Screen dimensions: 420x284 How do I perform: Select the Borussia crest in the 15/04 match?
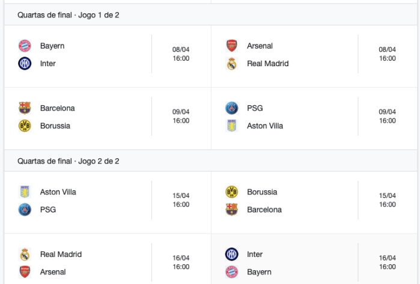[x=231, y=192]
